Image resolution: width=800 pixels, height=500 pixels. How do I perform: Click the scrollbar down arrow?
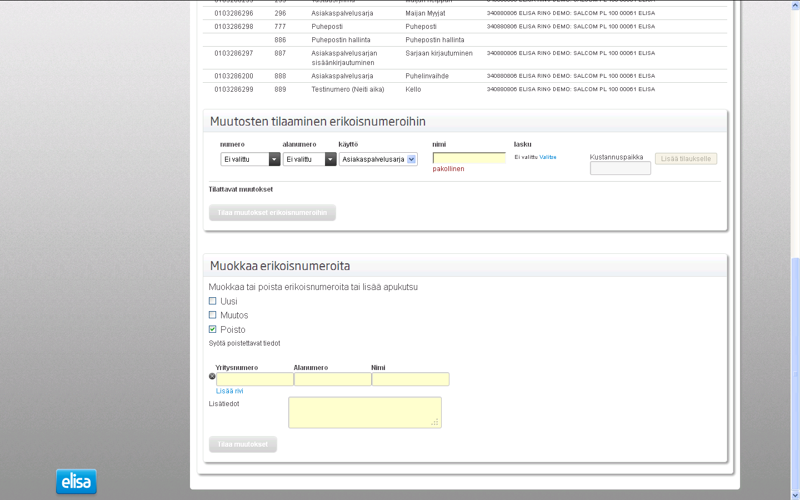pyautogui.click(x=795, y=495)
